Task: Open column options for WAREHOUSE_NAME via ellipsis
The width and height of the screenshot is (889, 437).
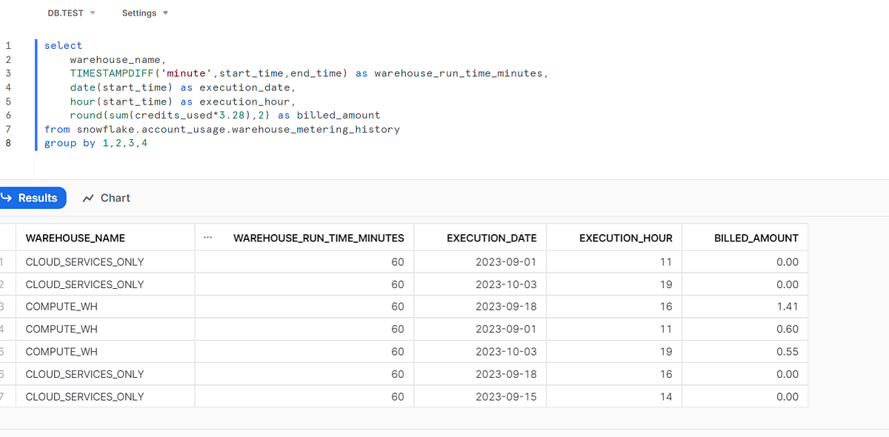Action: [x=207, y=238]
